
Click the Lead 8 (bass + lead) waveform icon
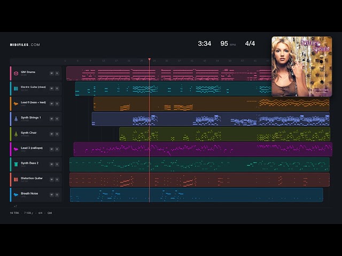[16, 103]
